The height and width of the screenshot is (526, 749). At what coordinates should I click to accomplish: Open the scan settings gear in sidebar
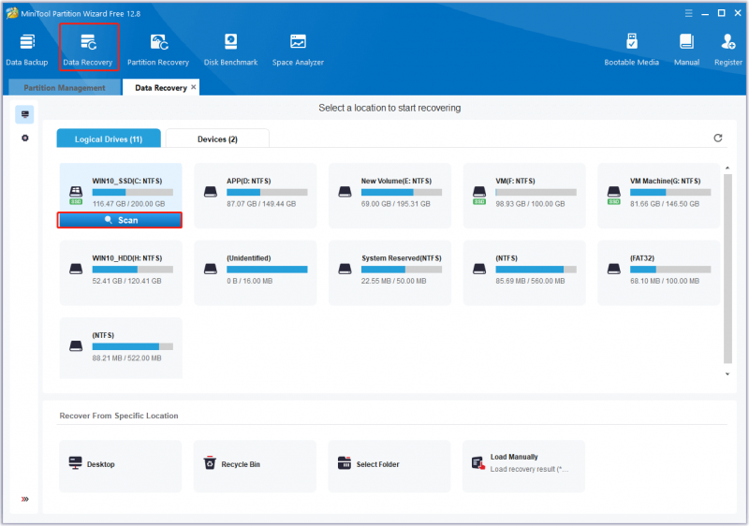point(25,138)
